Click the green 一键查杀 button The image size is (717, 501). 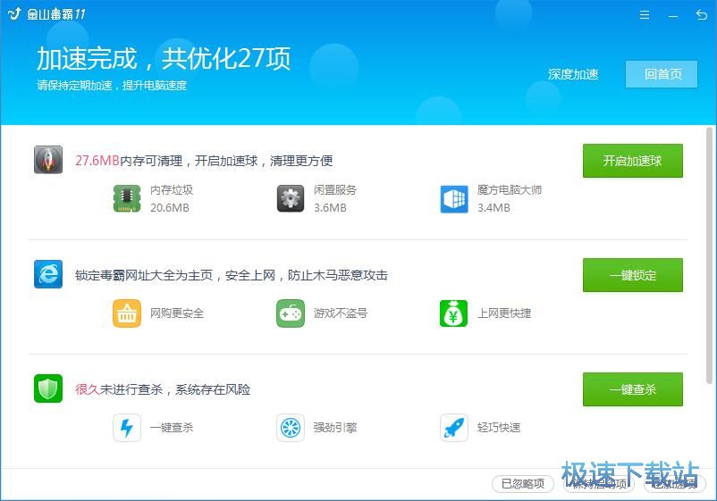click(632, 389)
